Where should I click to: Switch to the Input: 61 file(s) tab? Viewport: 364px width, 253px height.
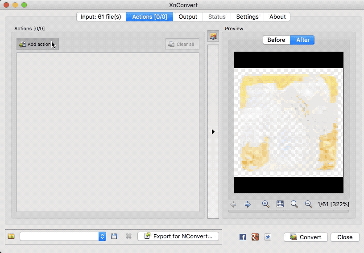[101, 16]
